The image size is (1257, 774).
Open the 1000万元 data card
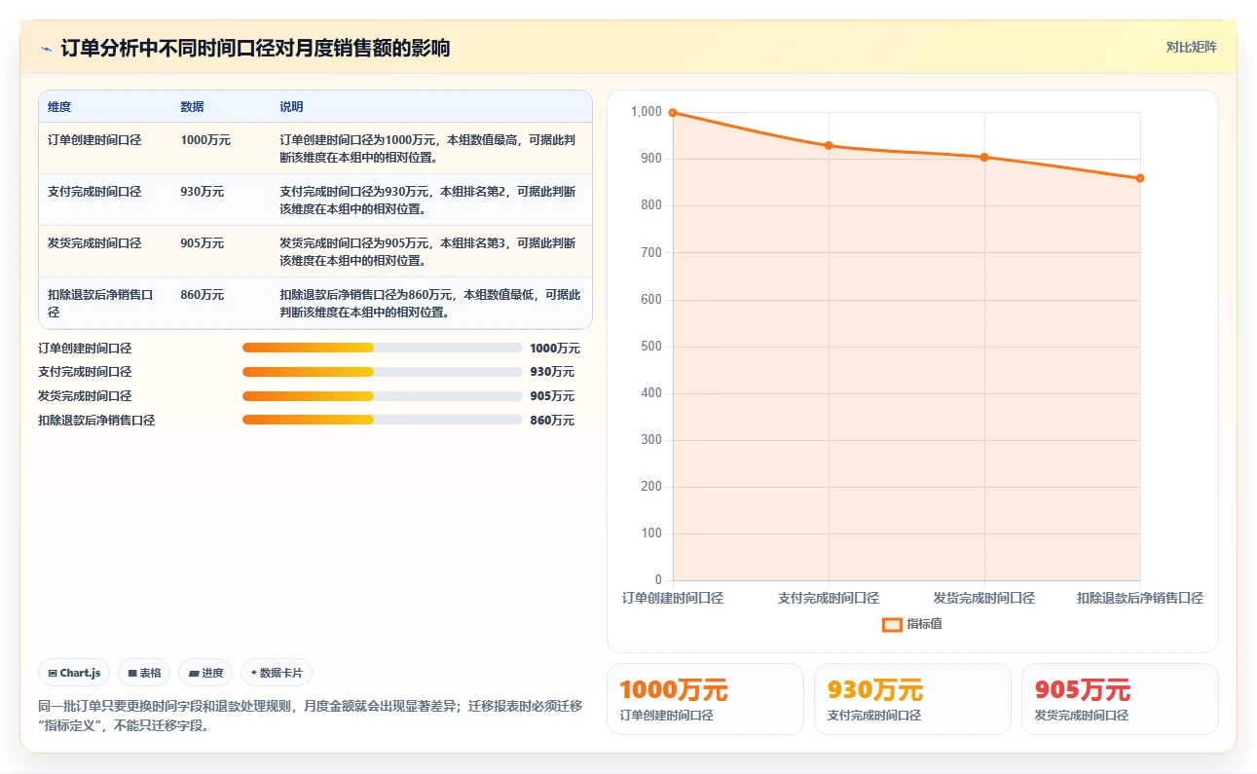click(x=705, y=699)
